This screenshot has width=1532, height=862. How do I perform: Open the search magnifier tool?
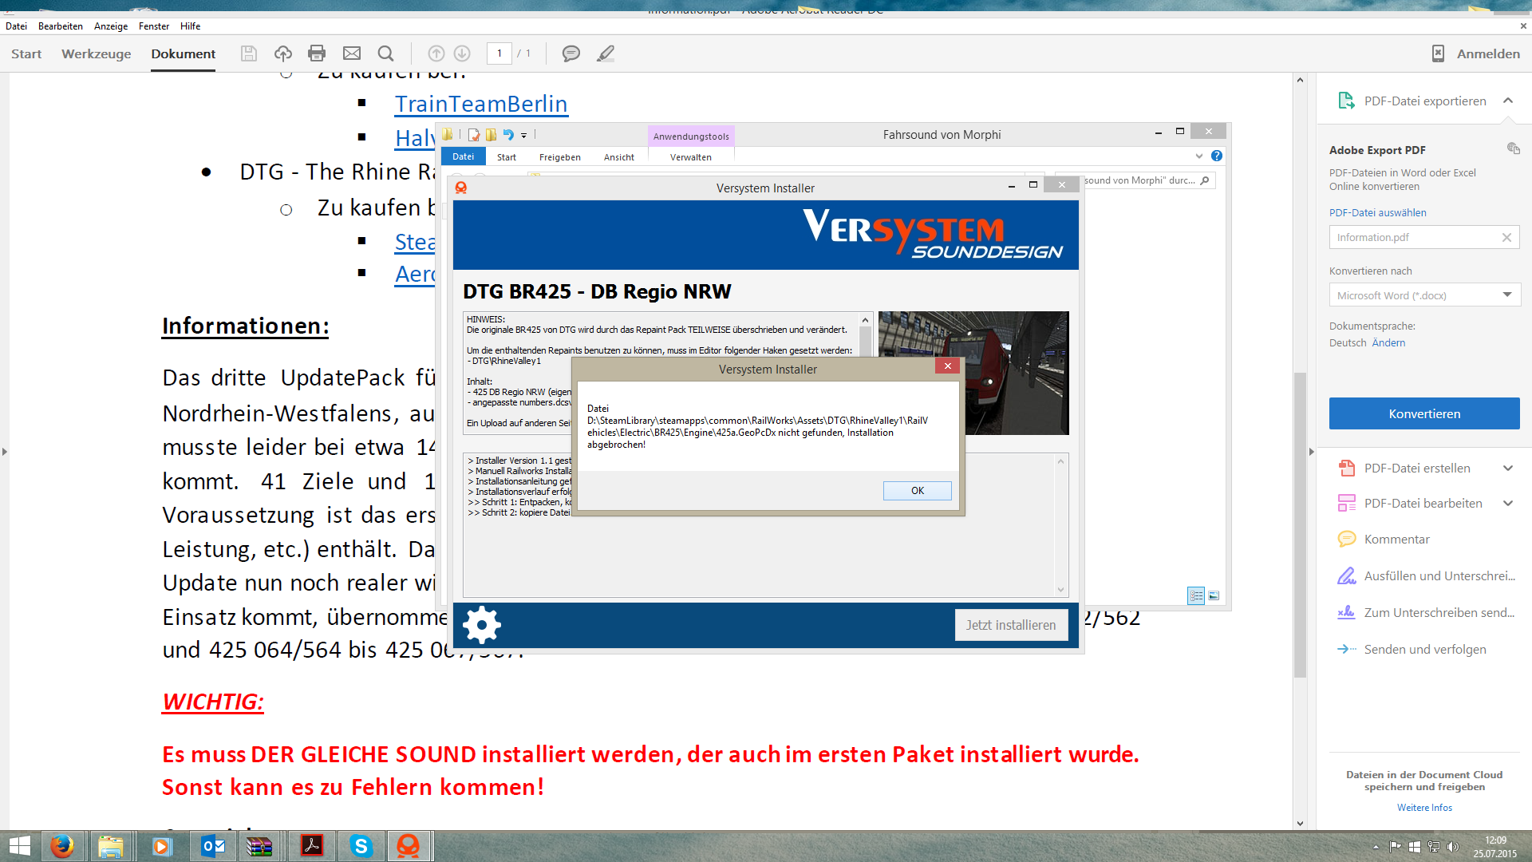coord(386,53)
